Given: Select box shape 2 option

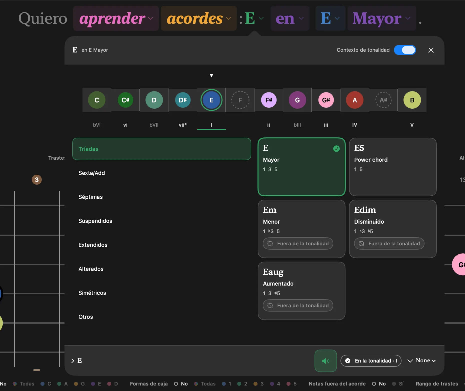Looking at the screenshot, I should pos(242,384).
